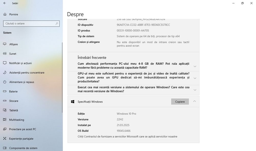The image size is (256, 151).
Task: Go back using the arrow icon
Action: (x=5, y=3)
